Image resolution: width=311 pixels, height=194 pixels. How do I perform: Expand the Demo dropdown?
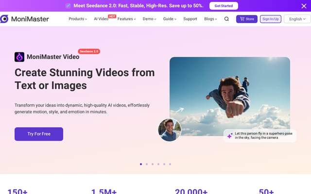(149, 19)
